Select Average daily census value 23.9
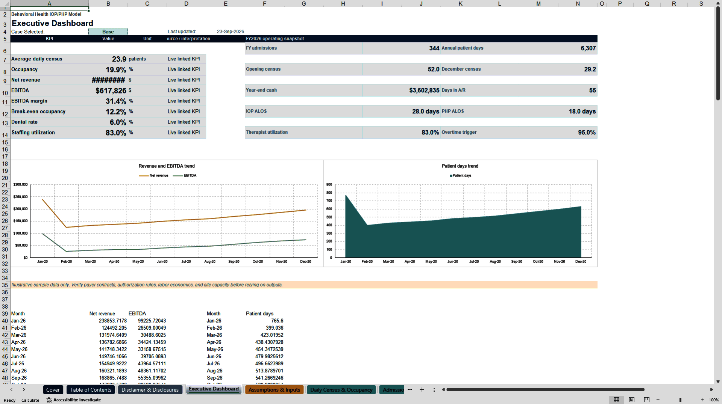This screenshot has width=722, height=404. 108,59
